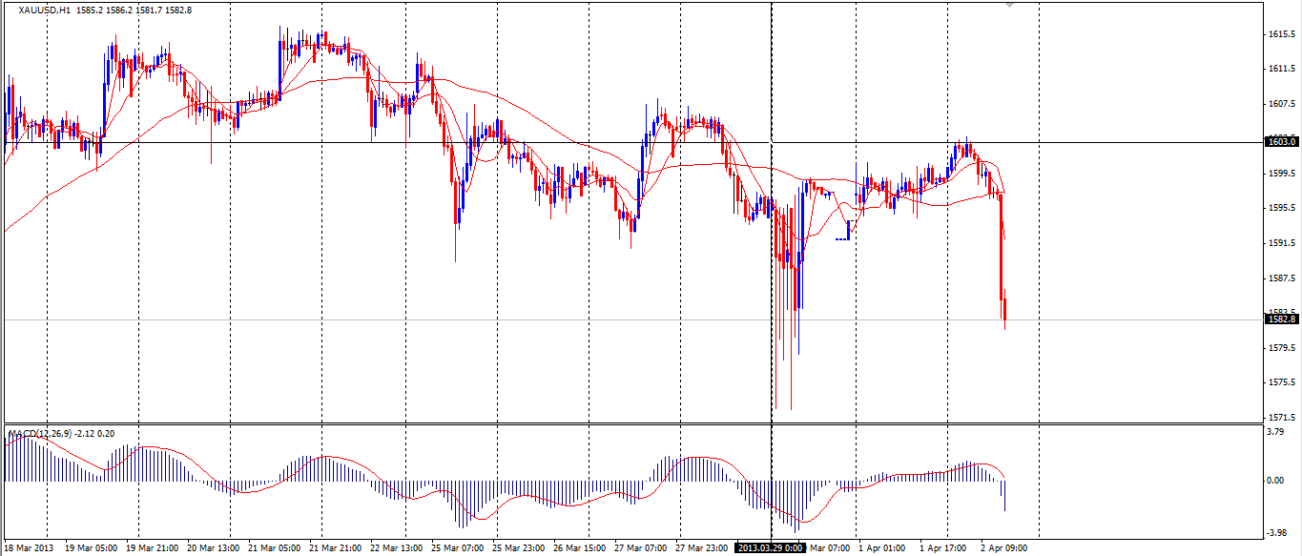Click the 1611.5 price scale value
The height and width of the screenshot is (556, 1302).
click(1282, 70)
